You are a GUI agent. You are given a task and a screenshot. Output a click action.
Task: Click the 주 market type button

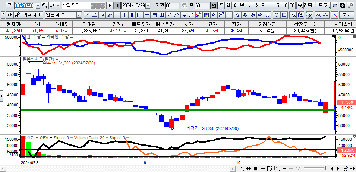pyautogui.click(x=10, y=6)
